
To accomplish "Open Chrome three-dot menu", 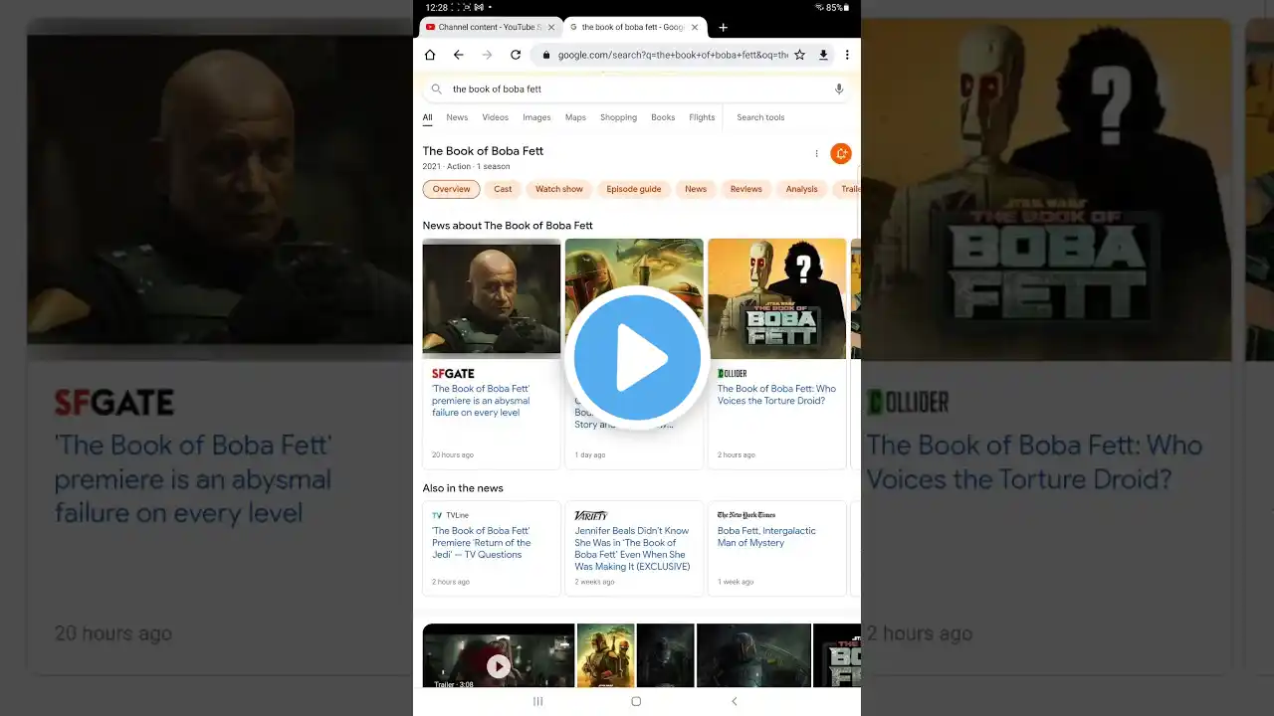I will [x=847, y=55].
